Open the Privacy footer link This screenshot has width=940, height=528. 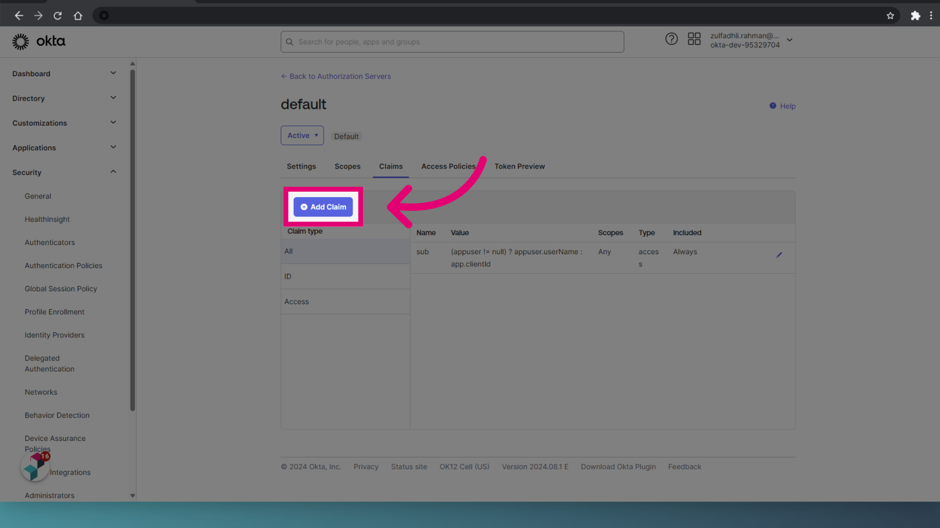click(x=366, y=467)
